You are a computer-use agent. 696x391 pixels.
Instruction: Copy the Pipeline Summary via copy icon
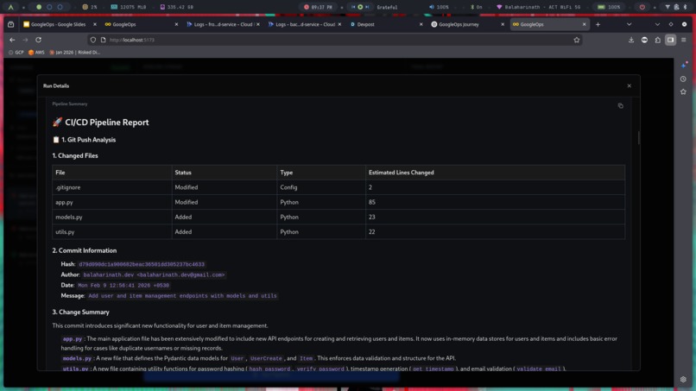click(620, 105)
